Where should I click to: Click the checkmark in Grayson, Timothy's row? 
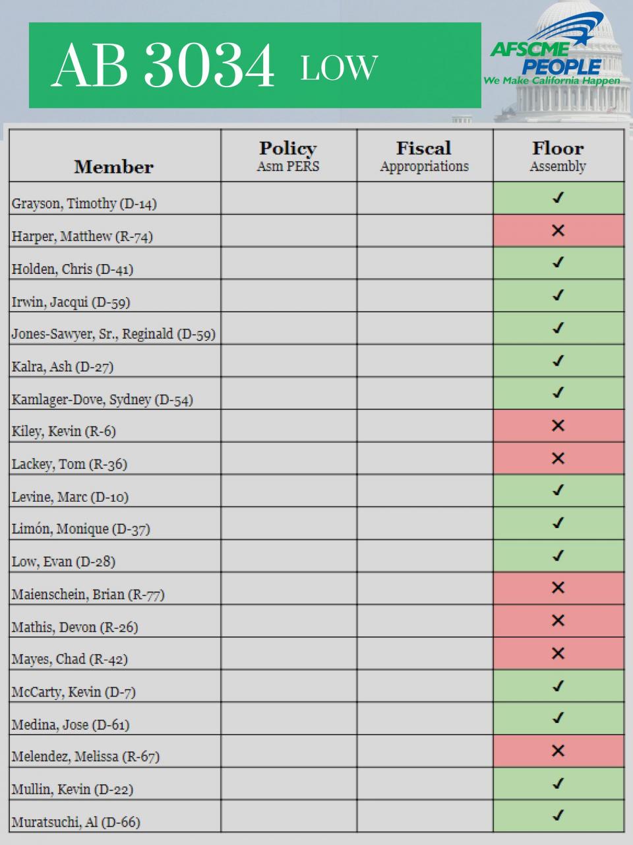tap(558, 197)
